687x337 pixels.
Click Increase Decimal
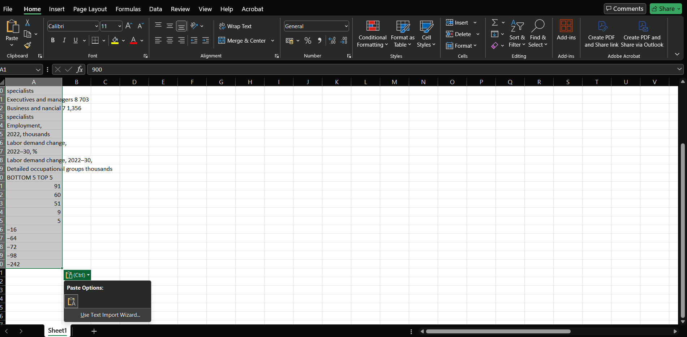(332, 40)
